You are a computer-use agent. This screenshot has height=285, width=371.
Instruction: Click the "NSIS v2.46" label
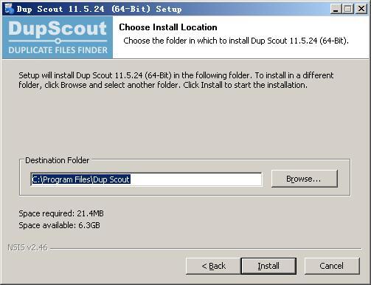(x=27, y=247)
